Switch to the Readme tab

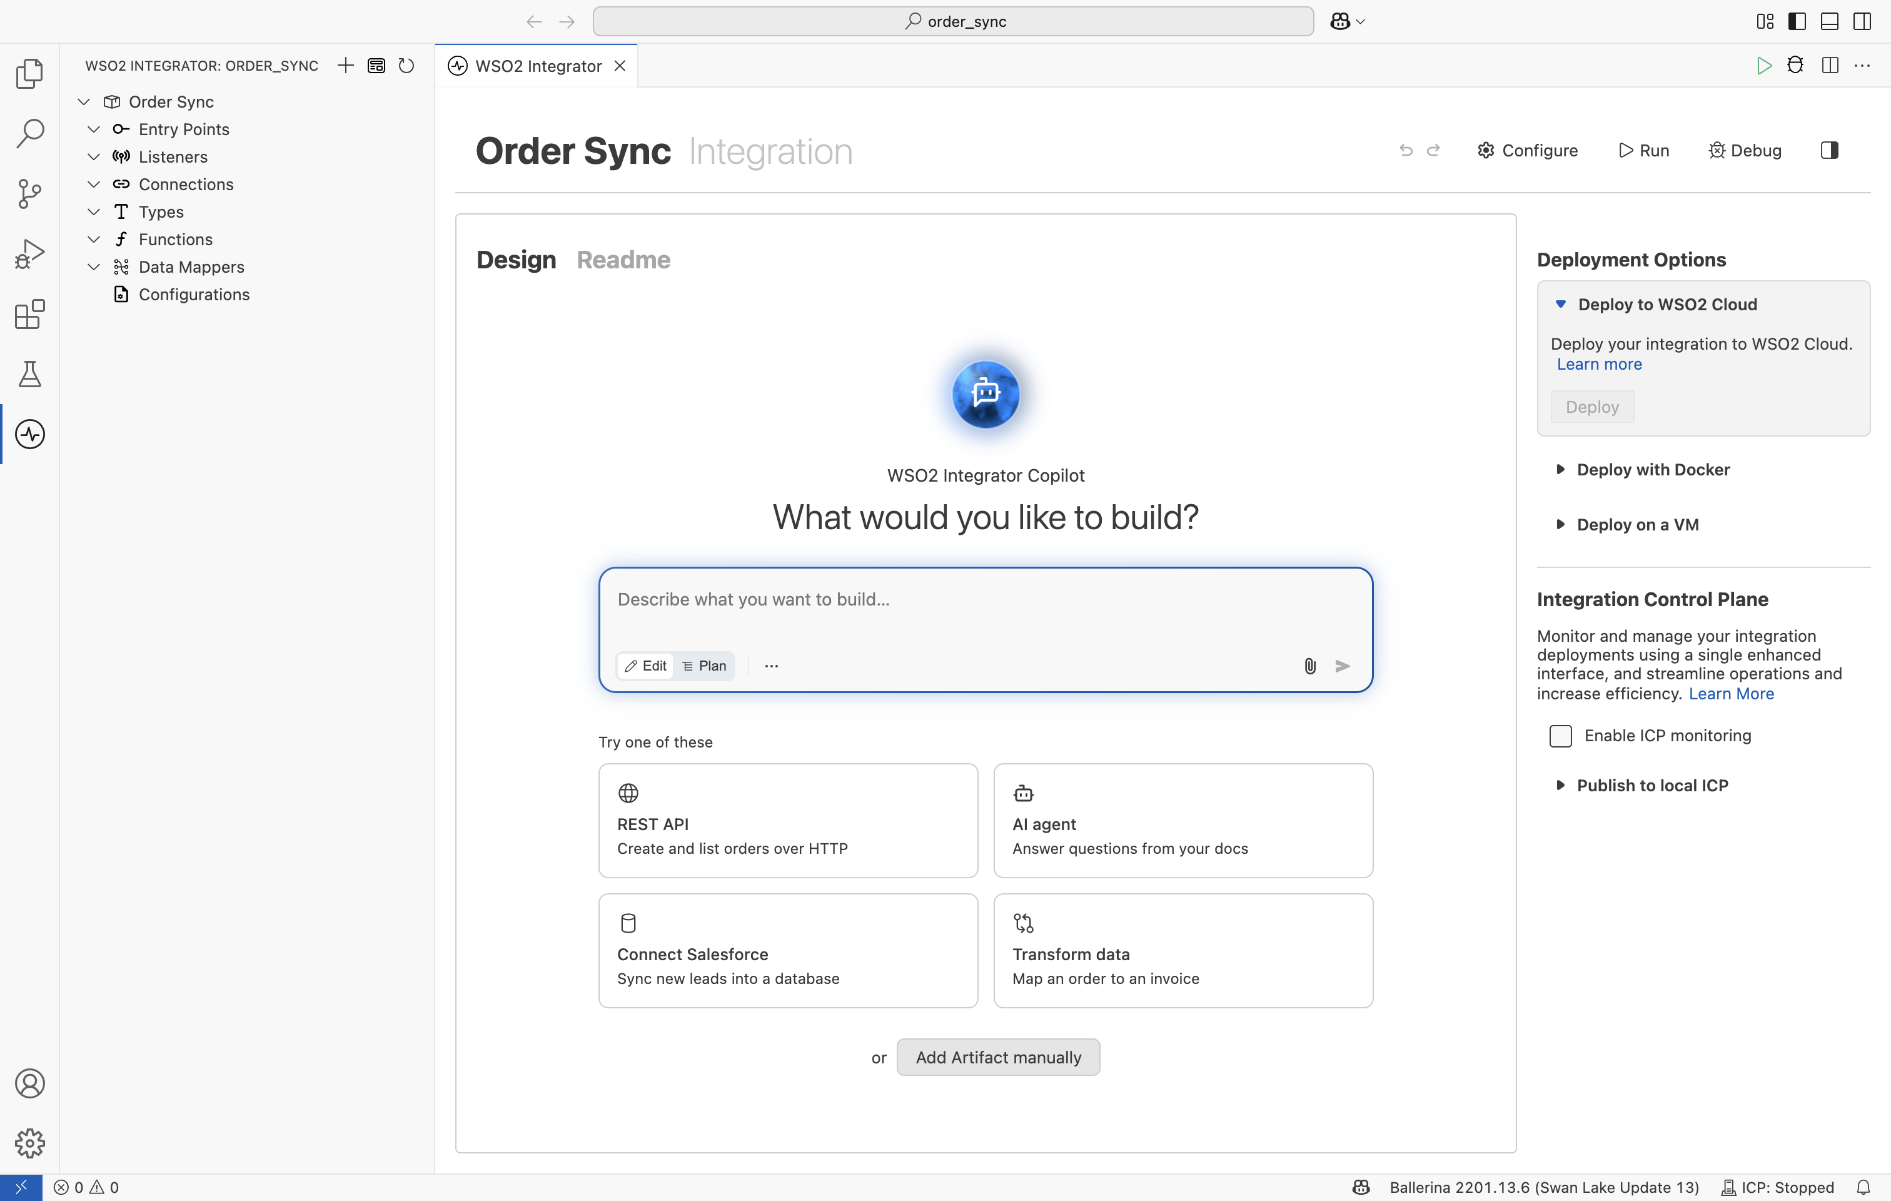click(623, 259)
